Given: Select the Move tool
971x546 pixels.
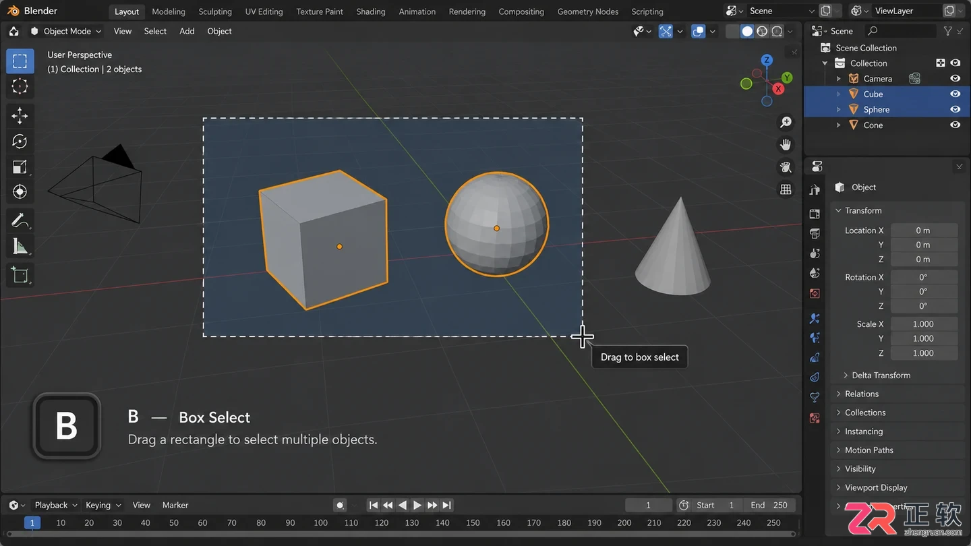Looking at the screenshot, I should coord(20,116).
